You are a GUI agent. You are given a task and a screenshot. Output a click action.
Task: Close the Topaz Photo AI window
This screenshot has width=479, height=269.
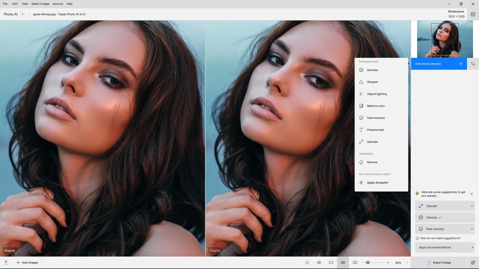[473, 4]
